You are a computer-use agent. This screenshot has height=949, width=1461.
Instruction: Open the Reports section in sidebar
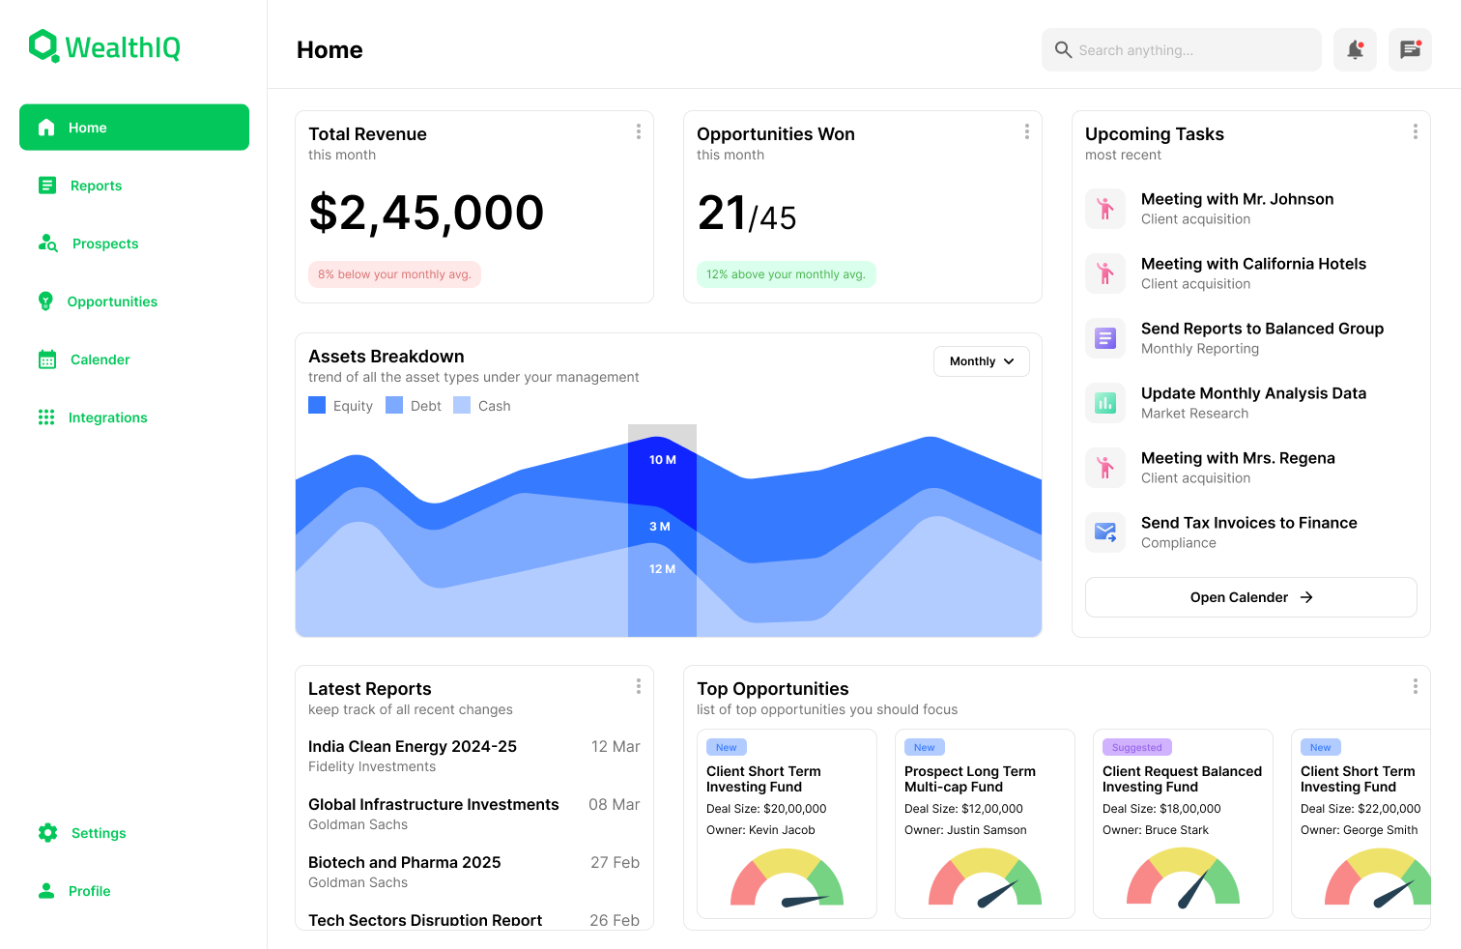click(96, 185)
